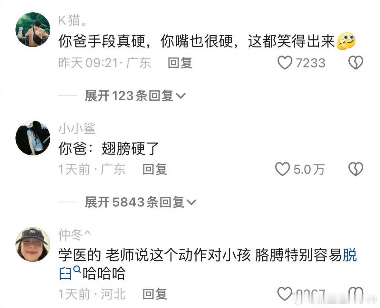
Task: Tap the search magnifier next to 脱臼
Action: [77, 269]
